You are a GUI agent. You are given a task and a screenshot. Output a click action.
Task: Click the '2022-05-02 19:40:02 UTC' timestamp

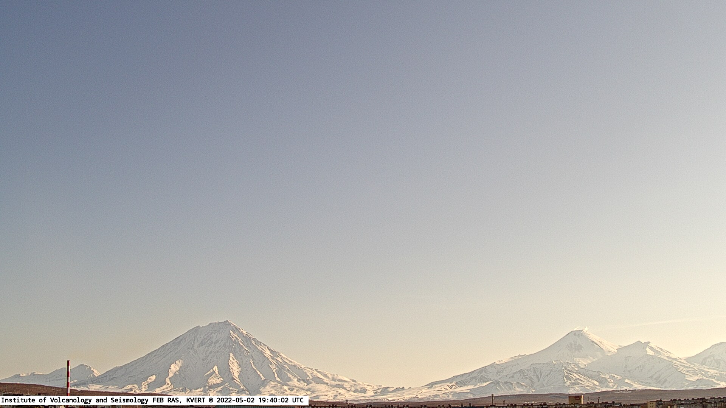tap(260, 400)
